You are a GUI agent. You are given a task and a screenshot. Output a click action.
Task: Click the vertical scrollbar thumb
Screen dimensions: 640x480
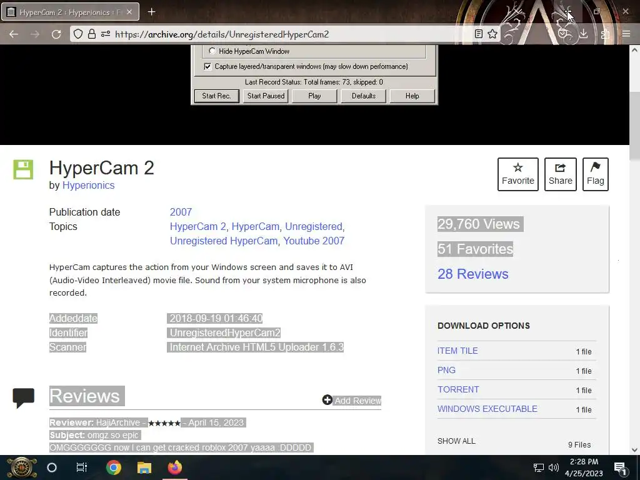[x=634, y=126]
